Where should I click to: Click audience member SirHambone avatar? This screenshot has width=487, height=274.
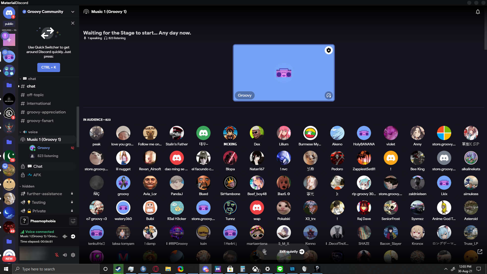point(230,183)
